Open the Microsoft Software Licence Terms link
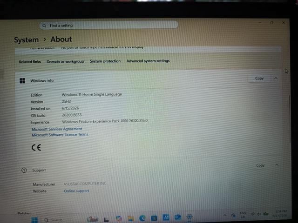 pyautogui.click(x=60, y=135)
